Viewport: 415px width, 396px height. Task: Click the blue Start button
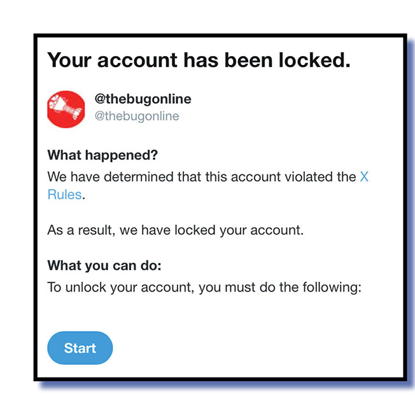[x=80, y=348]
